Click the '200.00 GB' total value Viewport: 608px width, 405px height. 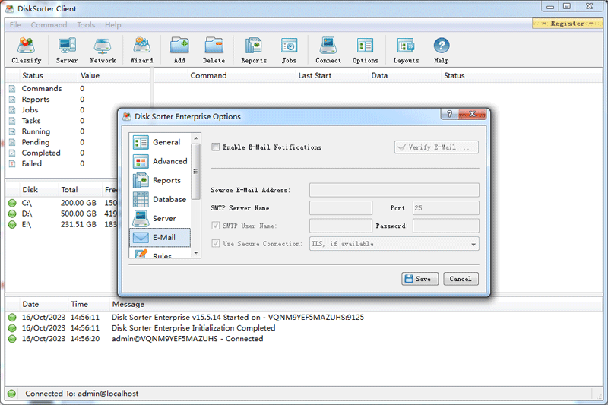pos(78,203)
